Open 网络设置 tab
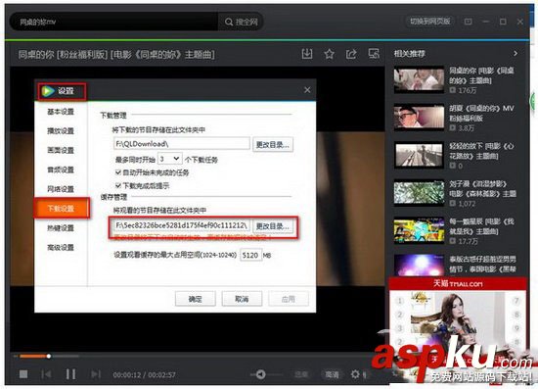538x389 pixels. tap(61, 189)
